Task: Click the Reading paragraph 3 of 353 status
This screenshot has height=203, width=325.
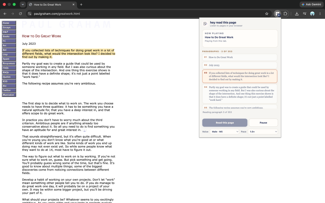Action: click(217, 112)
